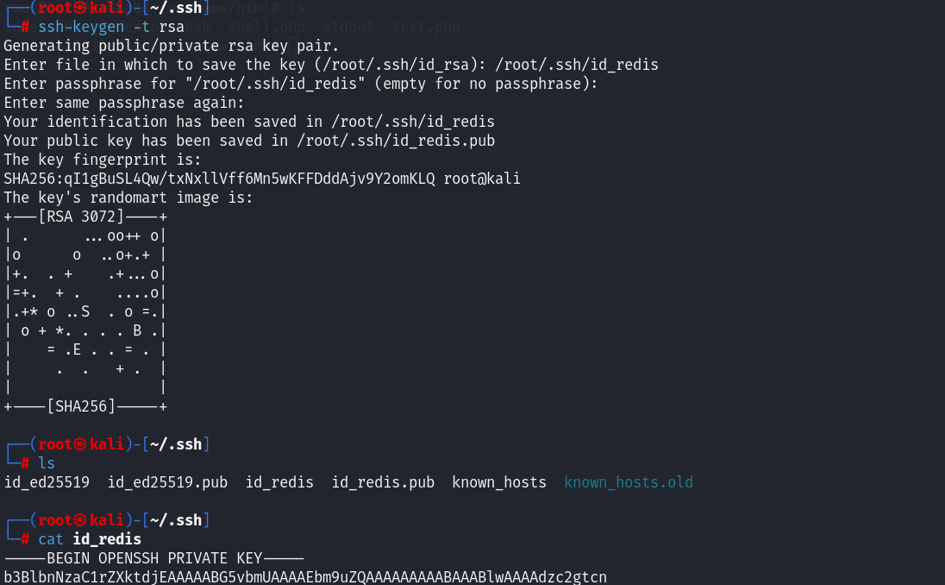Click the typed /root/.ssh/id_redis save path
This screenshot has height=585, width=945.
tap(577, 65)
